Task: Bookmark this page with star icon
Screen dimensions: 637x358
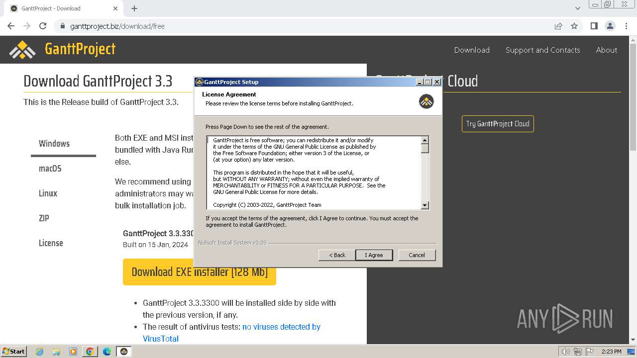Action: (574, 26)
